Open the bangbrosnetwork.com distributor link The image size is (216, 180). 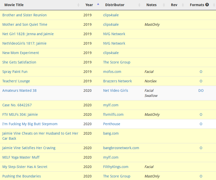click(x=121, y=148)
